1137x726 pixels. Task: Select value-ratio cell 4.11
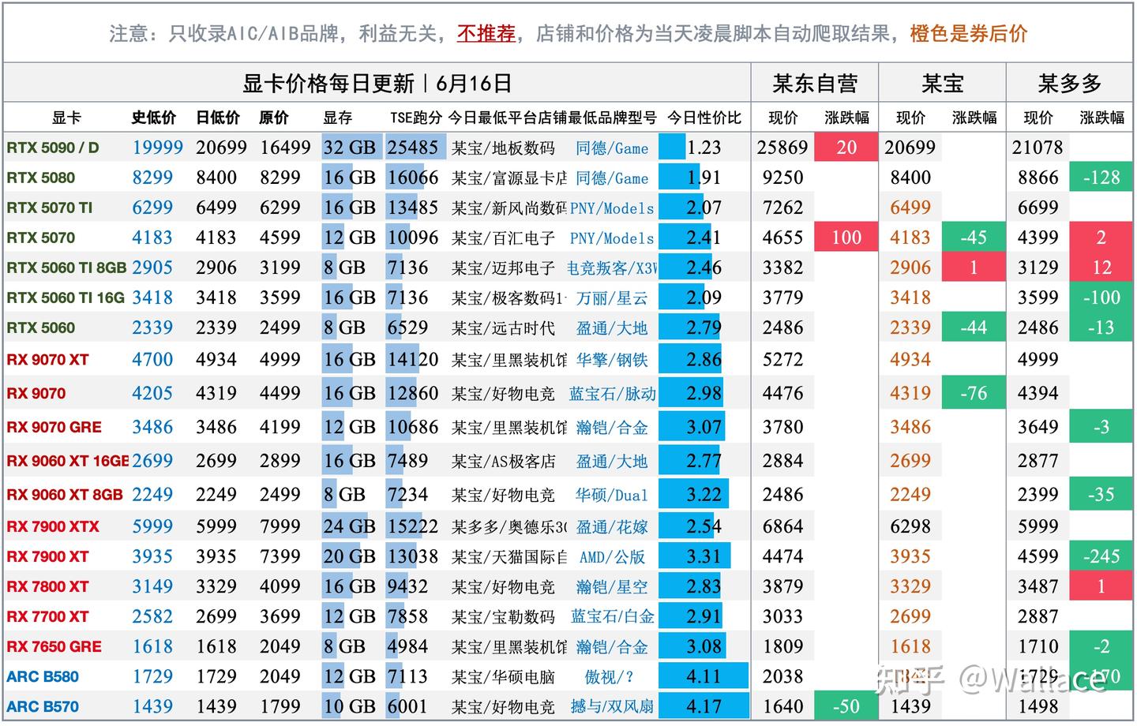click(704, 676)
